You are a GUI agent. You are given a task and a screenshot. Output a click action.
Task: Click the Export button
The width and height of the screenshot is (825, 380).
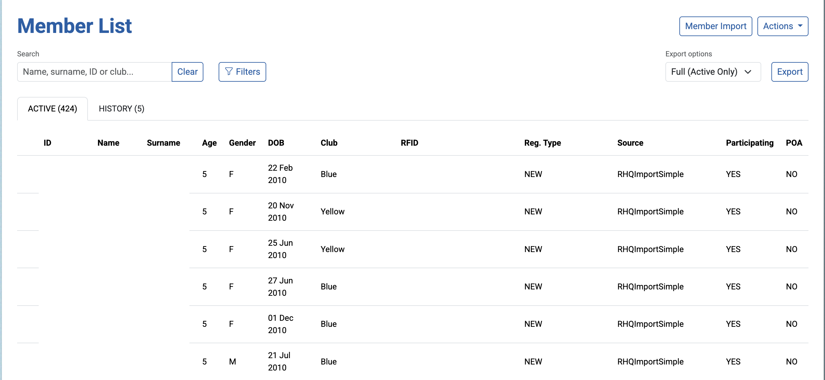[789, 72]
